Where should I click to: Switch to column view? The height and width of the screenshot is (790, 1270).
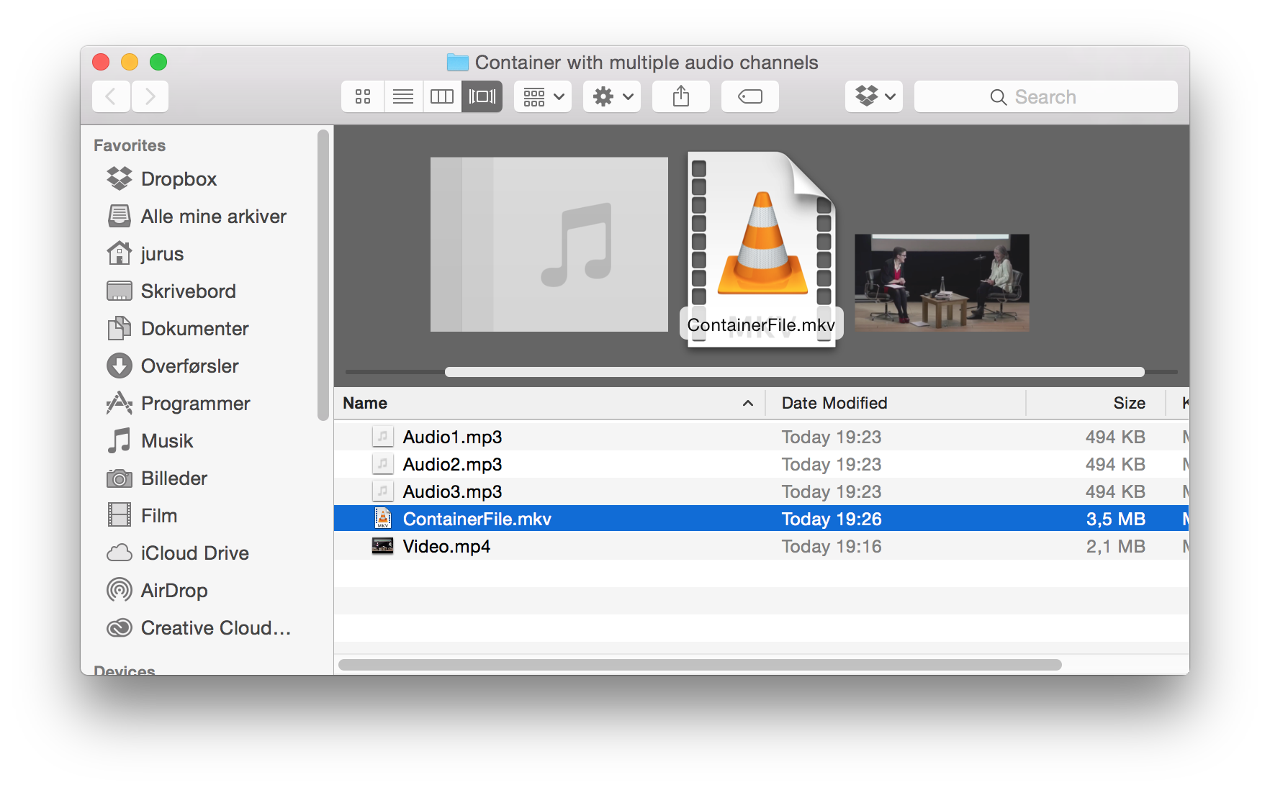pyautogui.click(x=442, y=96)
